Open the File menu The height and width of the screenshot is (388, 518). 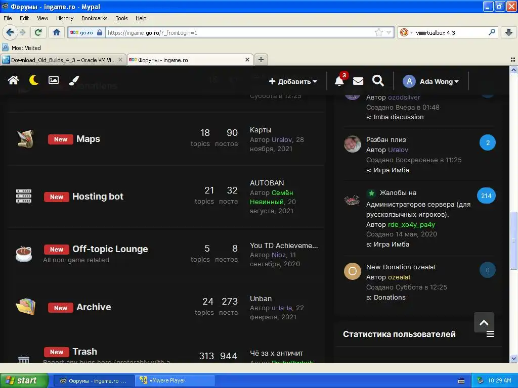pos(8,18)
